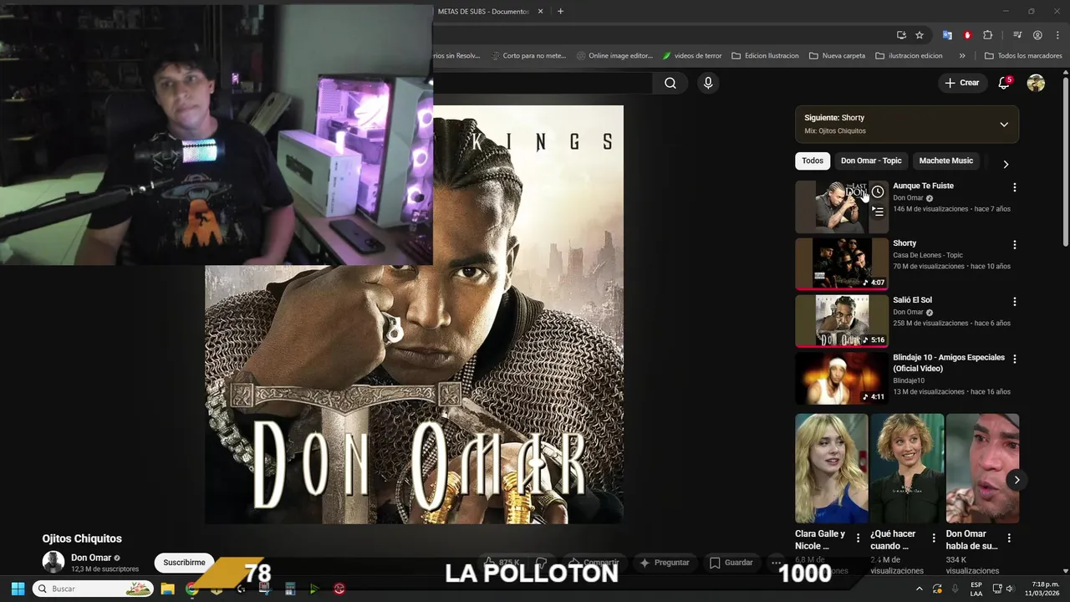This screenshot has height=602, width=1070.
Task: Click the YouTube search magnifier button
Action: tap(670, 83)
